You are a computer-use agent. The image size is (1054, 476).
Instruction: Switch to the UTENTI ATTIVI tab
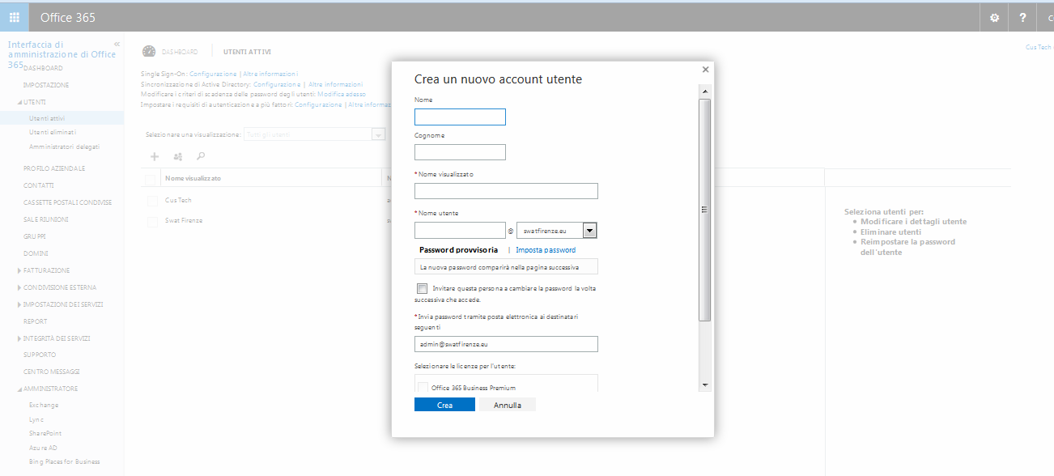pos(245,50)
